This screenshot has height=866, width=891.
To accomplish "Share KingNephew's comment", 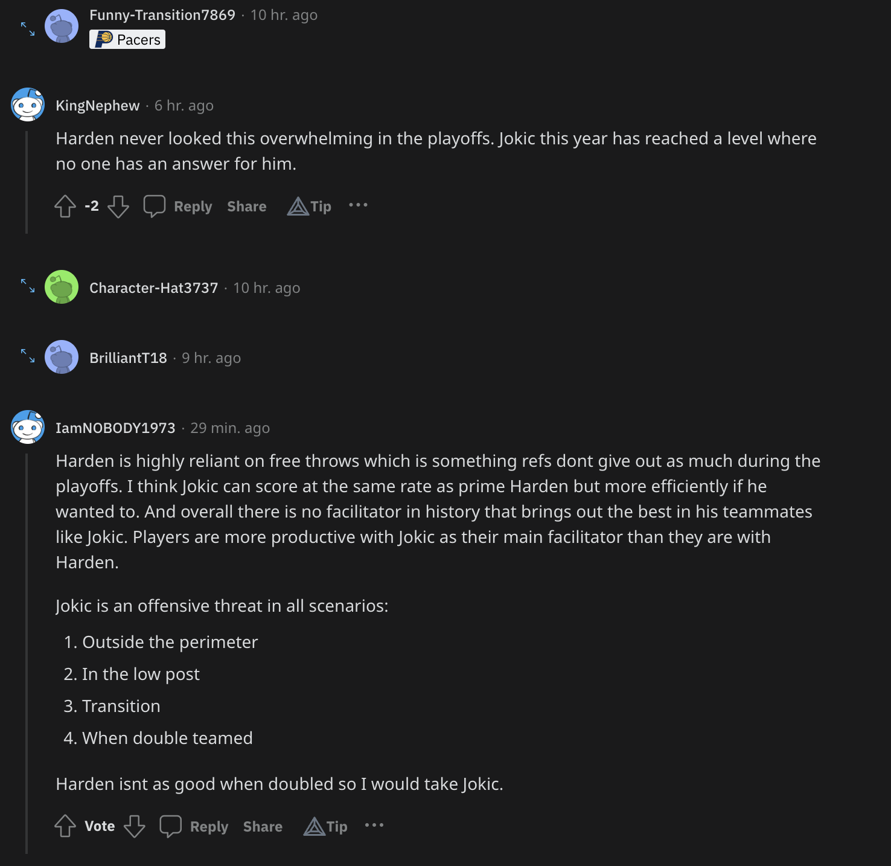I will tap(246, 207).
